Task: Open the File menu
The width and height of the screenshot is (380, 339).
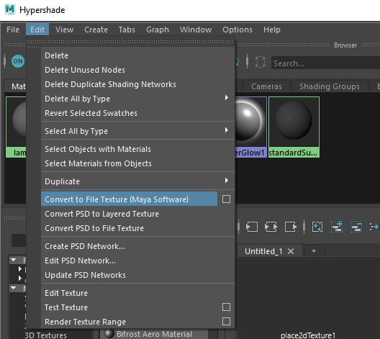Action: point(13,30)
